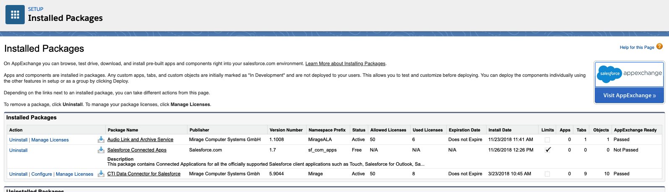Click the Free status cell
Image resolution: width=669 pixels, height=192 pixels.
[x=357, y=150]
